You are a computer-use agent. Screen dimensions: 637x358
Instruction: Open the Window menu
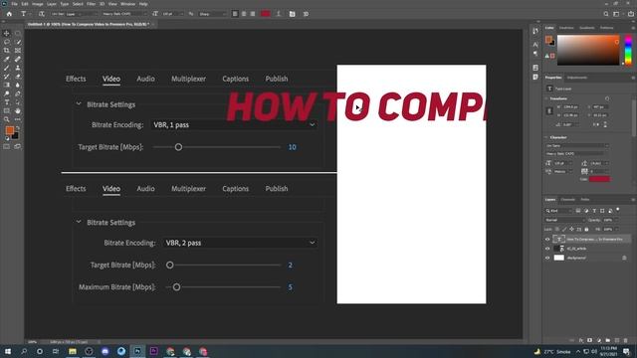click(127, 4)
